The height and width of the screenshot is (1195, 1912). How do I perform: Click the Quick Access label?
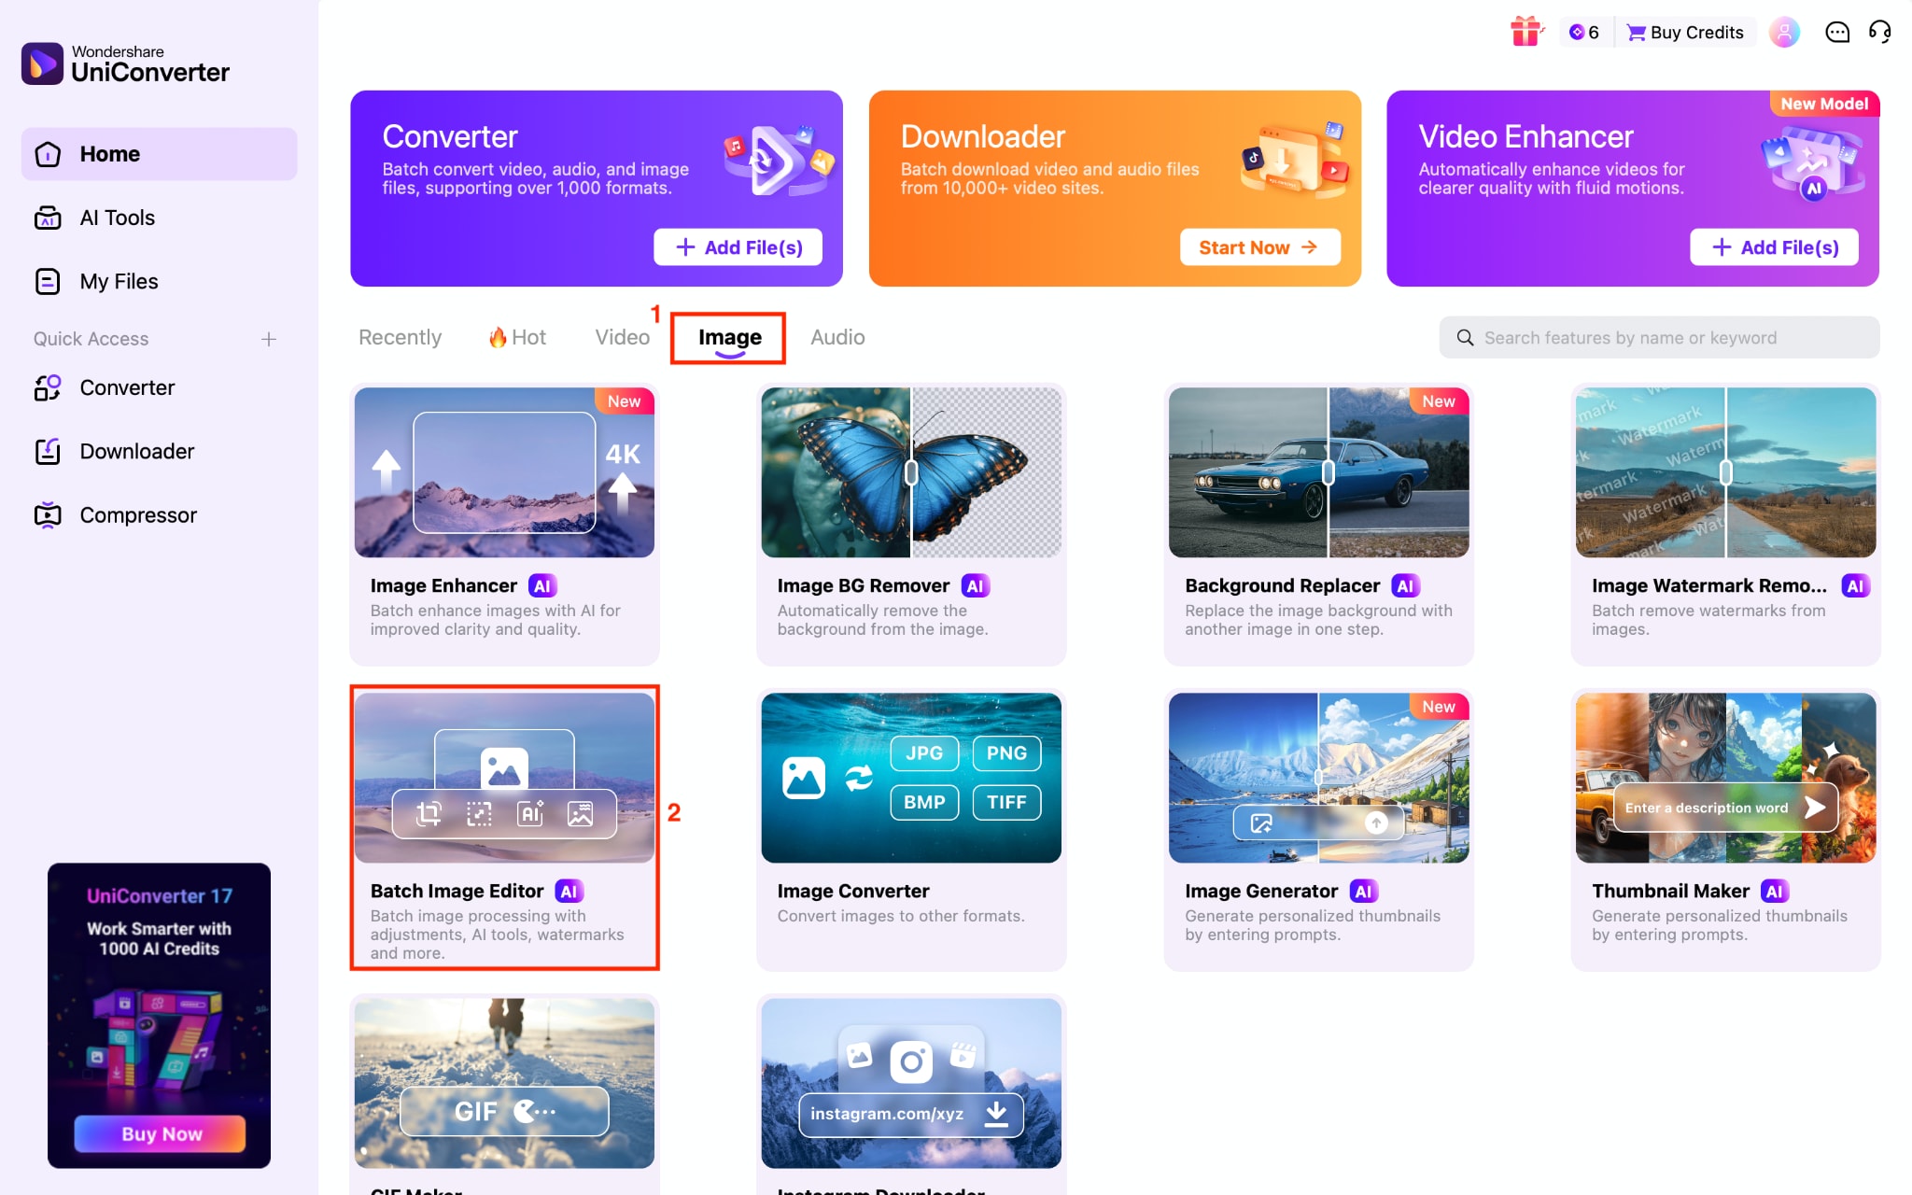[91, 339]
